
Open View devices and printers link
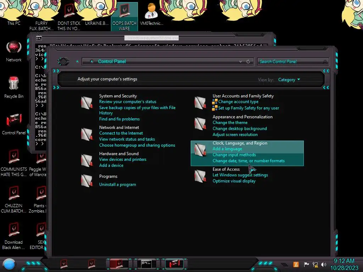tap(123, 159)
